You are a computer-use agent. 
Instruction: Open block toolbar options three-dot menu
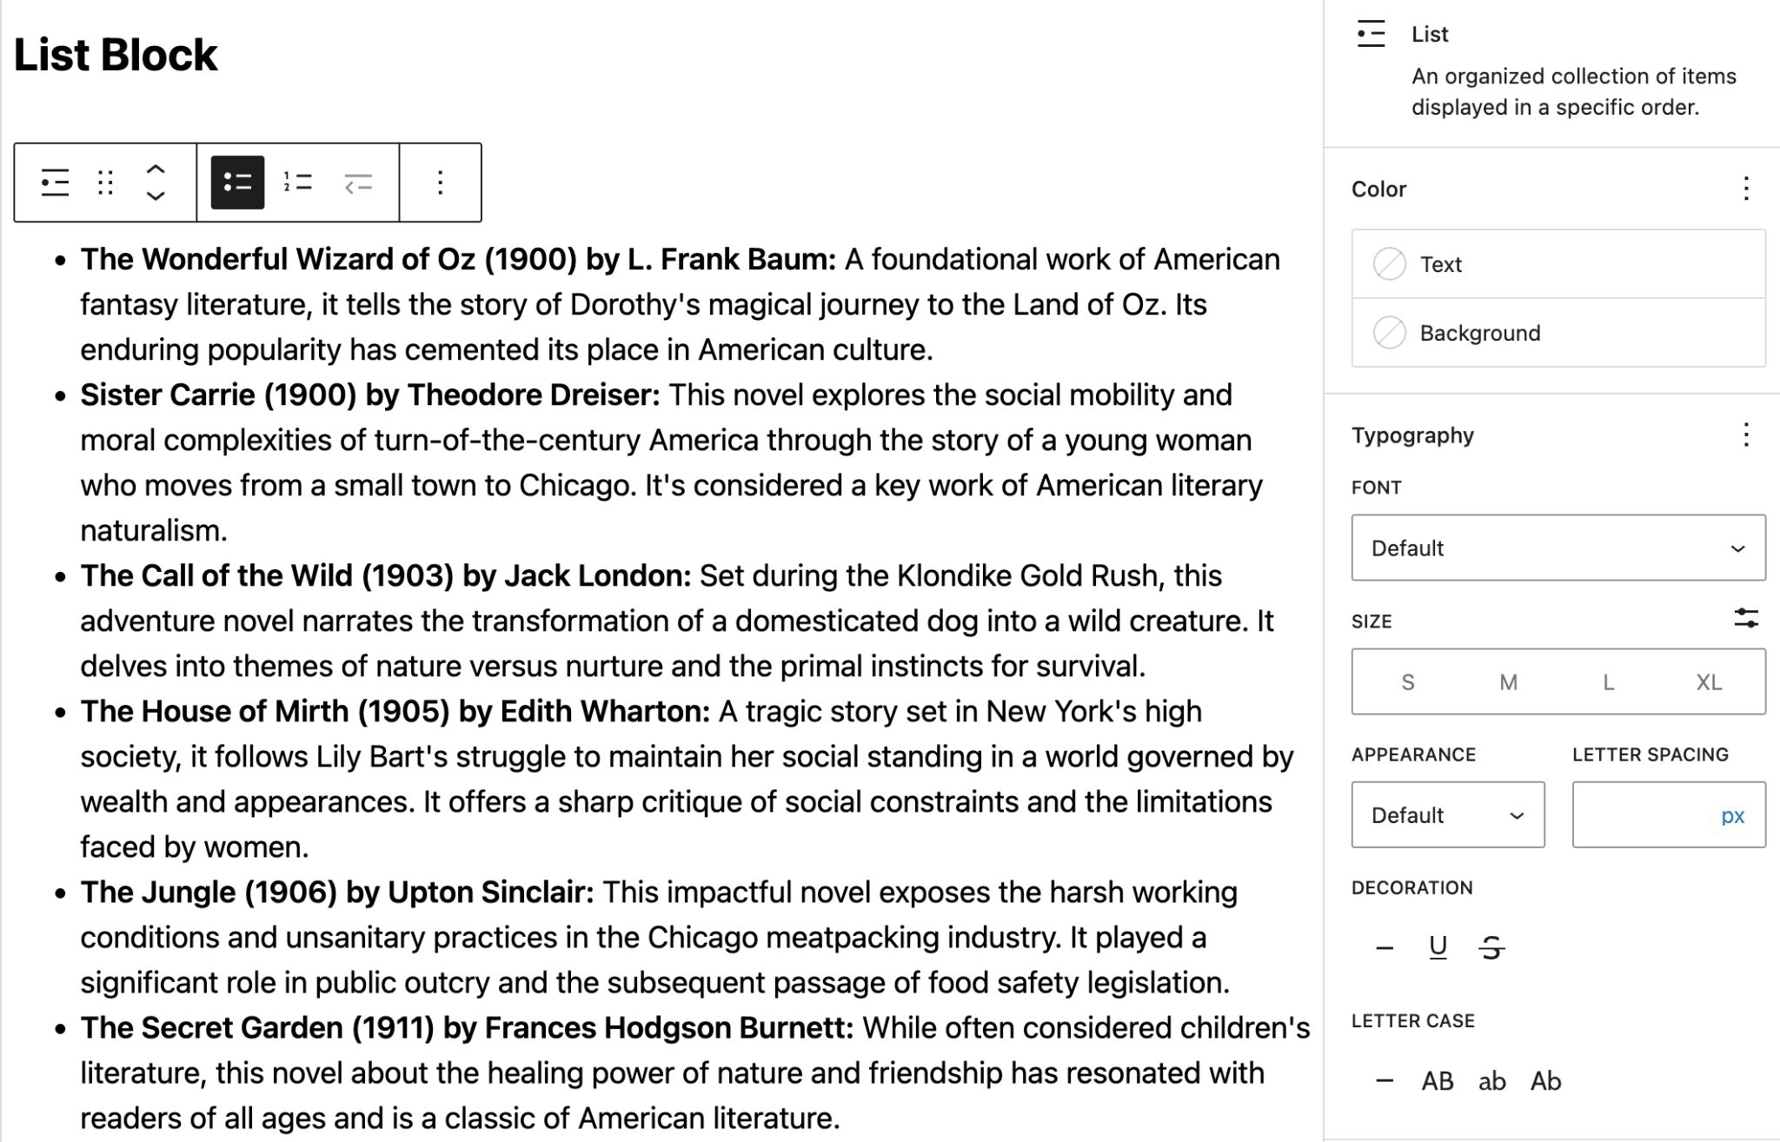click(x=441, y=183)
